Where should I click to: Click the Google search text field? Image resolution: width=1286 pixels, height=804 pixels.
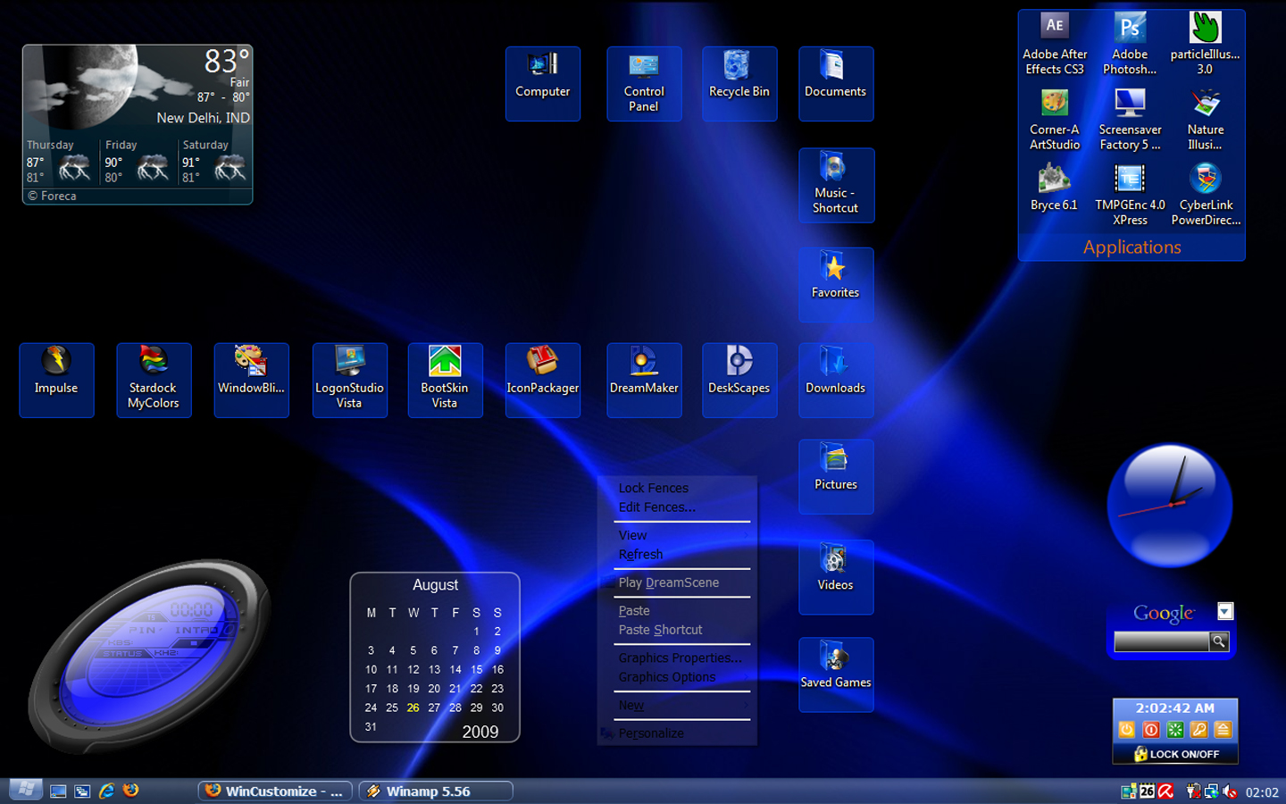(1161, 641)
